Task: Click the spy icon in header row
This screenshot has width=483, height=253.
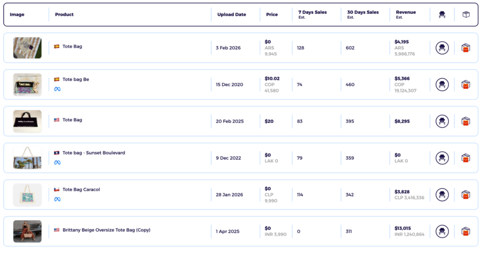Action: tap(442, 15)
